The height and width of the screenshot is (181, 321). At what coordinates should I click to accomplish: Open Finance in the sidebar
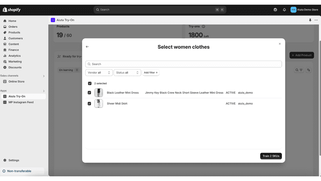[x=14, y=50]
